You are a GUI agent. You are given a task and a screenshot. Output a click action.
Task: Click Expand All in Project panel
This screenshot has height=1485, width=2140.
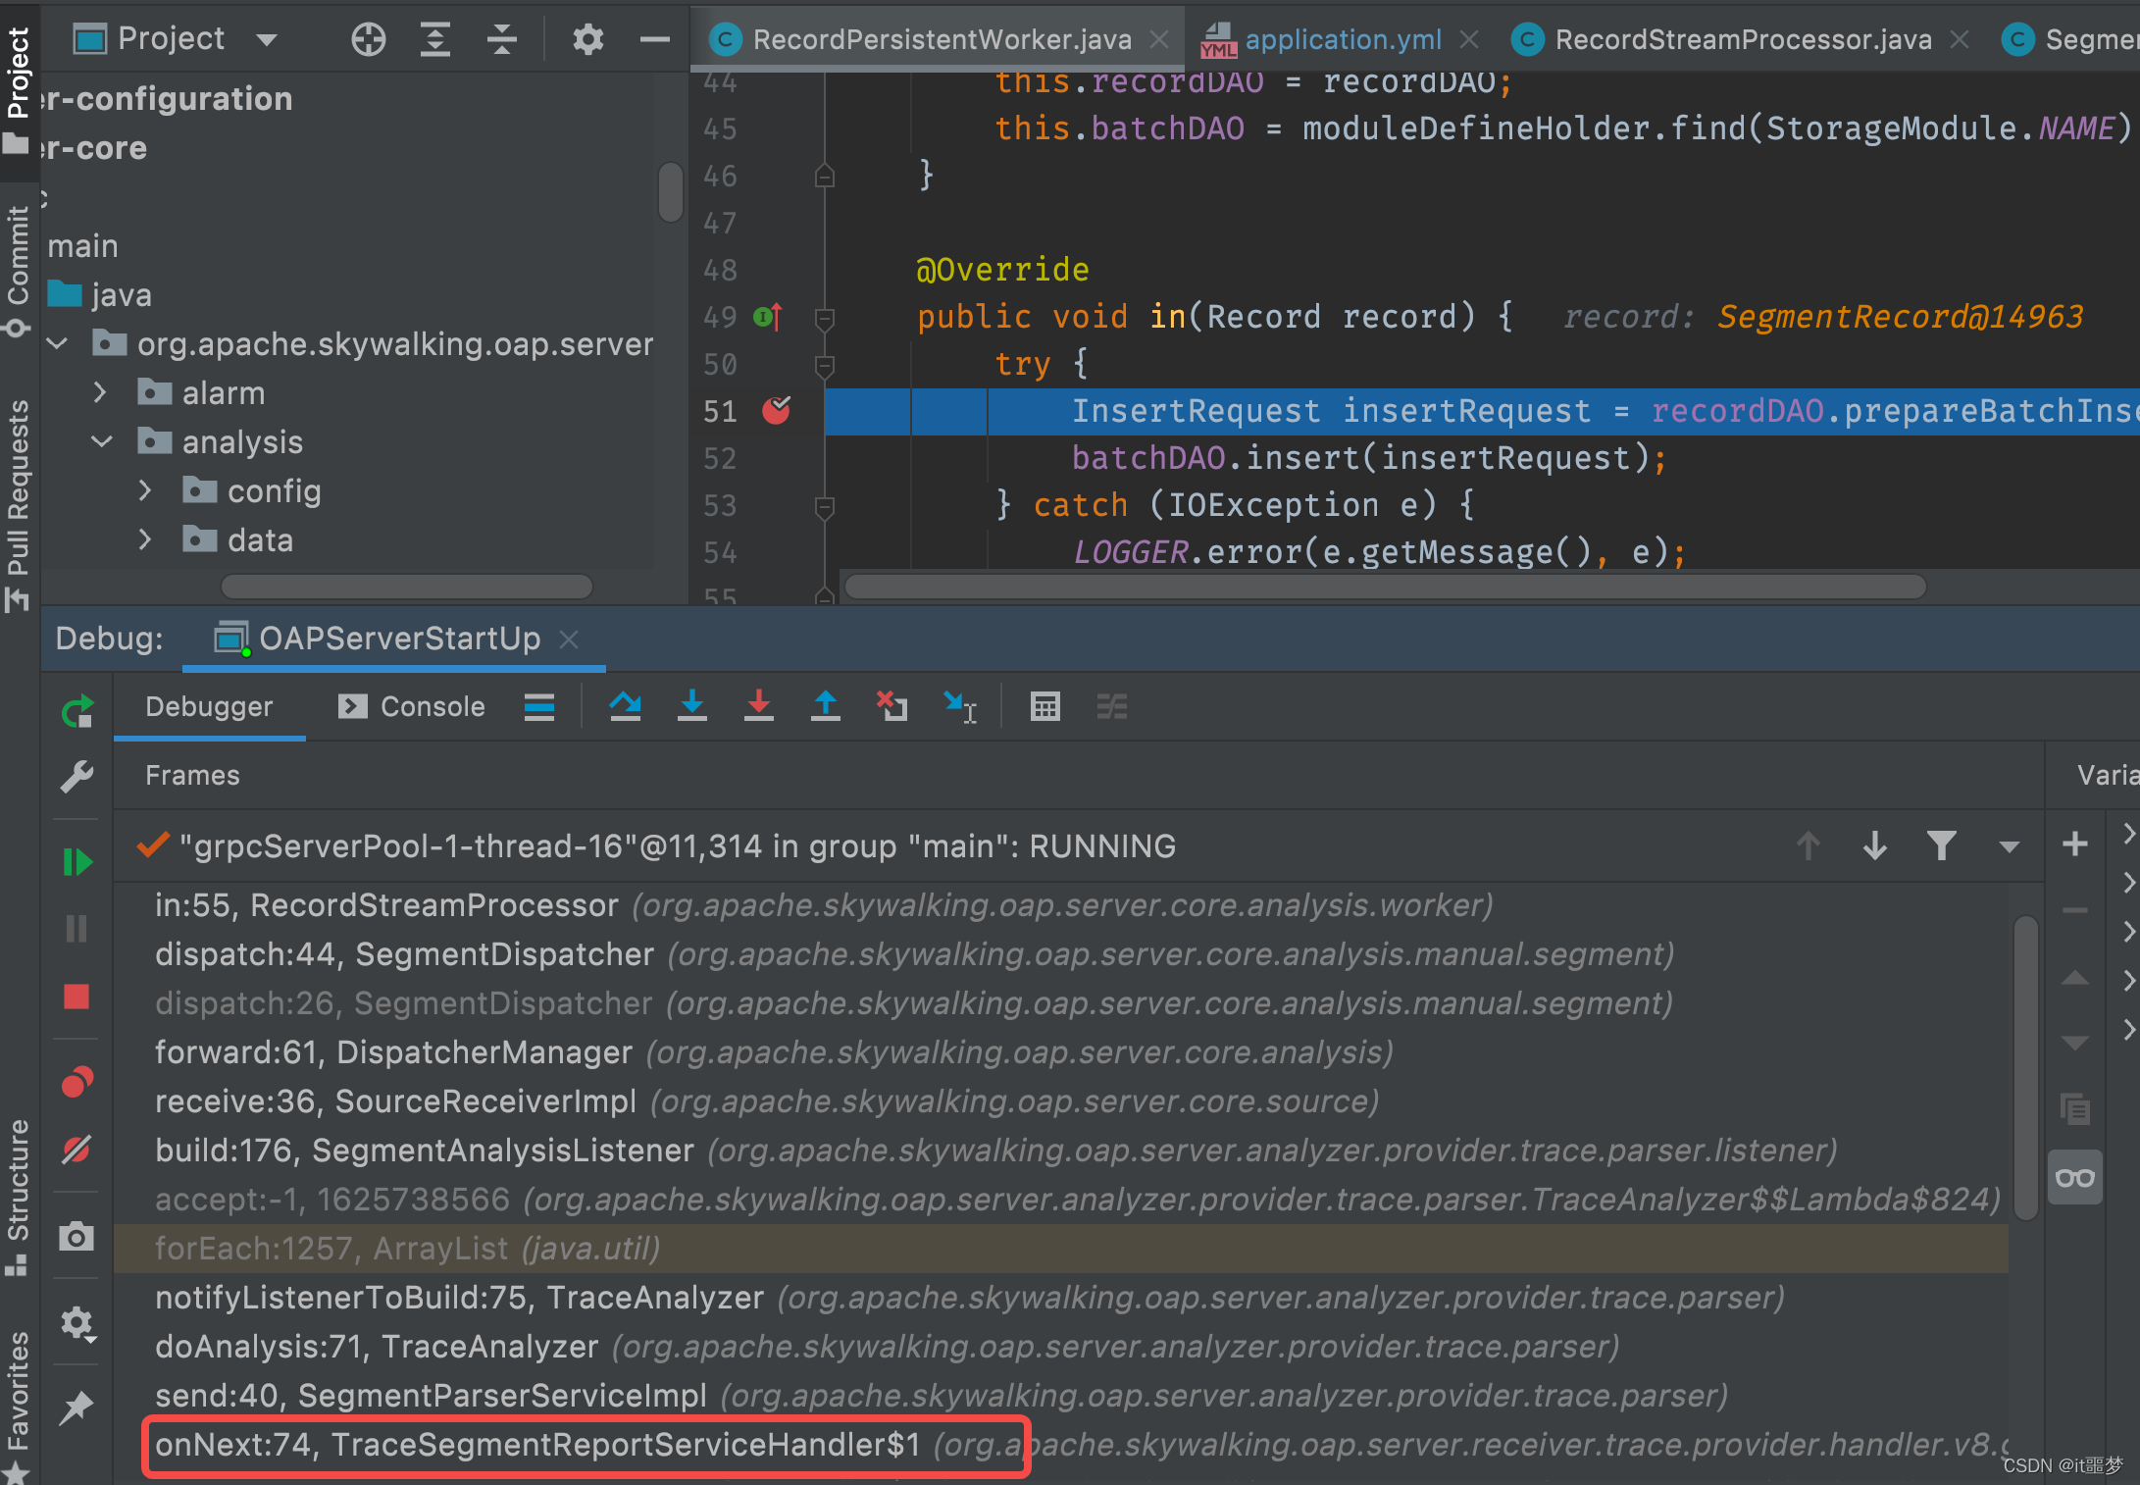pyautogui.click(x=434, y=39)
